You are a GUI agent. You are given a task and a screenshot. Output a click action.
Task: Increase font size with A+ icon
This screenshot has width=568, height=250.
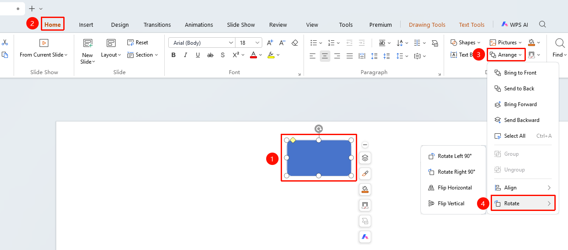pos(270,43)
